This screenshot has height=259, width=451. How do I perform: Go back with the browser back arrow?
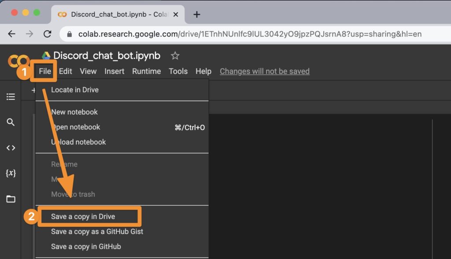click(11, 34)
